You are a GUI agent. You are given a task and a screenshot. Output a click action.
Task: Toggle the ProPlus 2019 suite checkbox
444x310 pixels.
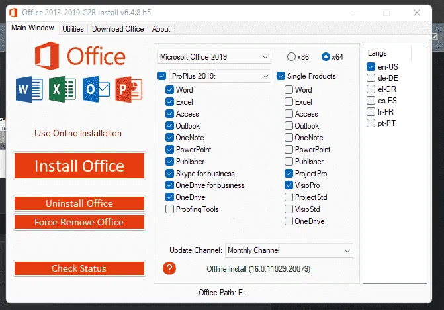coord(161,76)
